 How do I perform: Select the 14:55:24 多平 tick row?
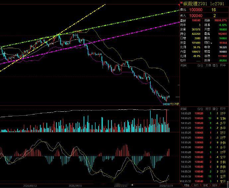[x=203, y=128]
